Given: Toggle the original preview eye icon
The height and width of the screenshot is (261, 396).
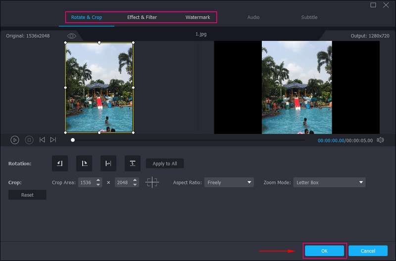Looking at the screenshot, I should 72,36.
